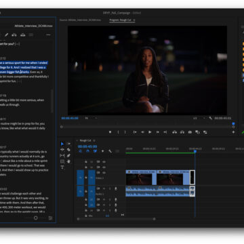Viewport: 244px width, 244px height.
Task: Select the Pen tool in timeline toolbar
Action: click(x=68, y=155)
